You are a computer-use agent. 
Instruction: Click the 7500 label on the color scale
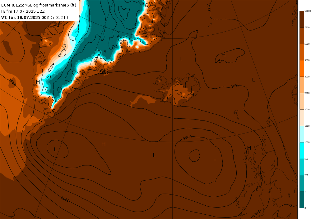pyautogui.click(x=307, y=28)
